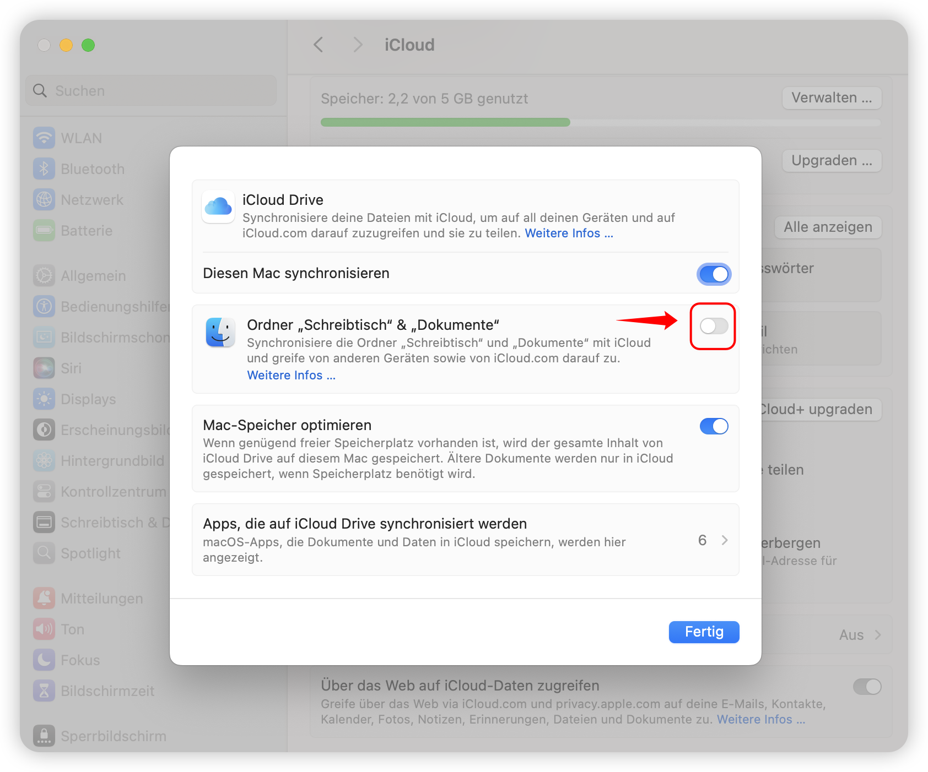Toggle web access to iCloud data switch
This screenshot has width=928, height=772.
tap(867, 687)
